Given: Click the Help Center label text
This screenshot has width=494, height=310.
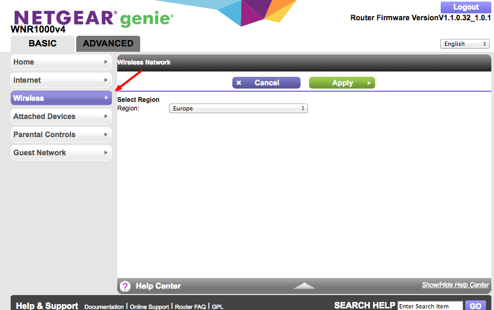Looking at the screenshot, I should [x=158, y=286].
